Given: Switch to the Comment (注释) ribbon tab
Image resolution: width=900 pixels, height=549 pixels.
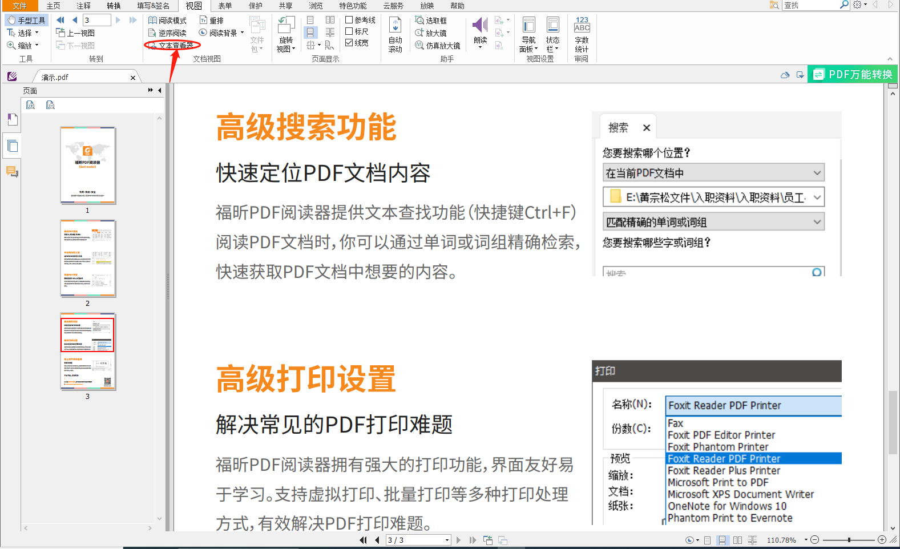Looking at the screenshot, I should pos(84,6).
